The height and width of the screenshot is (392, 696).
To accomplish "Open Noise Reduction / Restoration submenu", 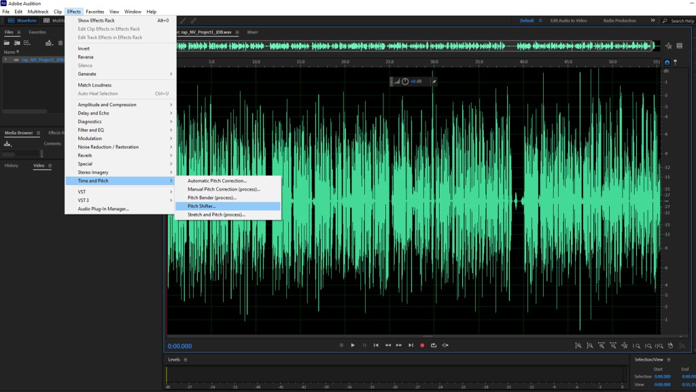I will [120, 147].
